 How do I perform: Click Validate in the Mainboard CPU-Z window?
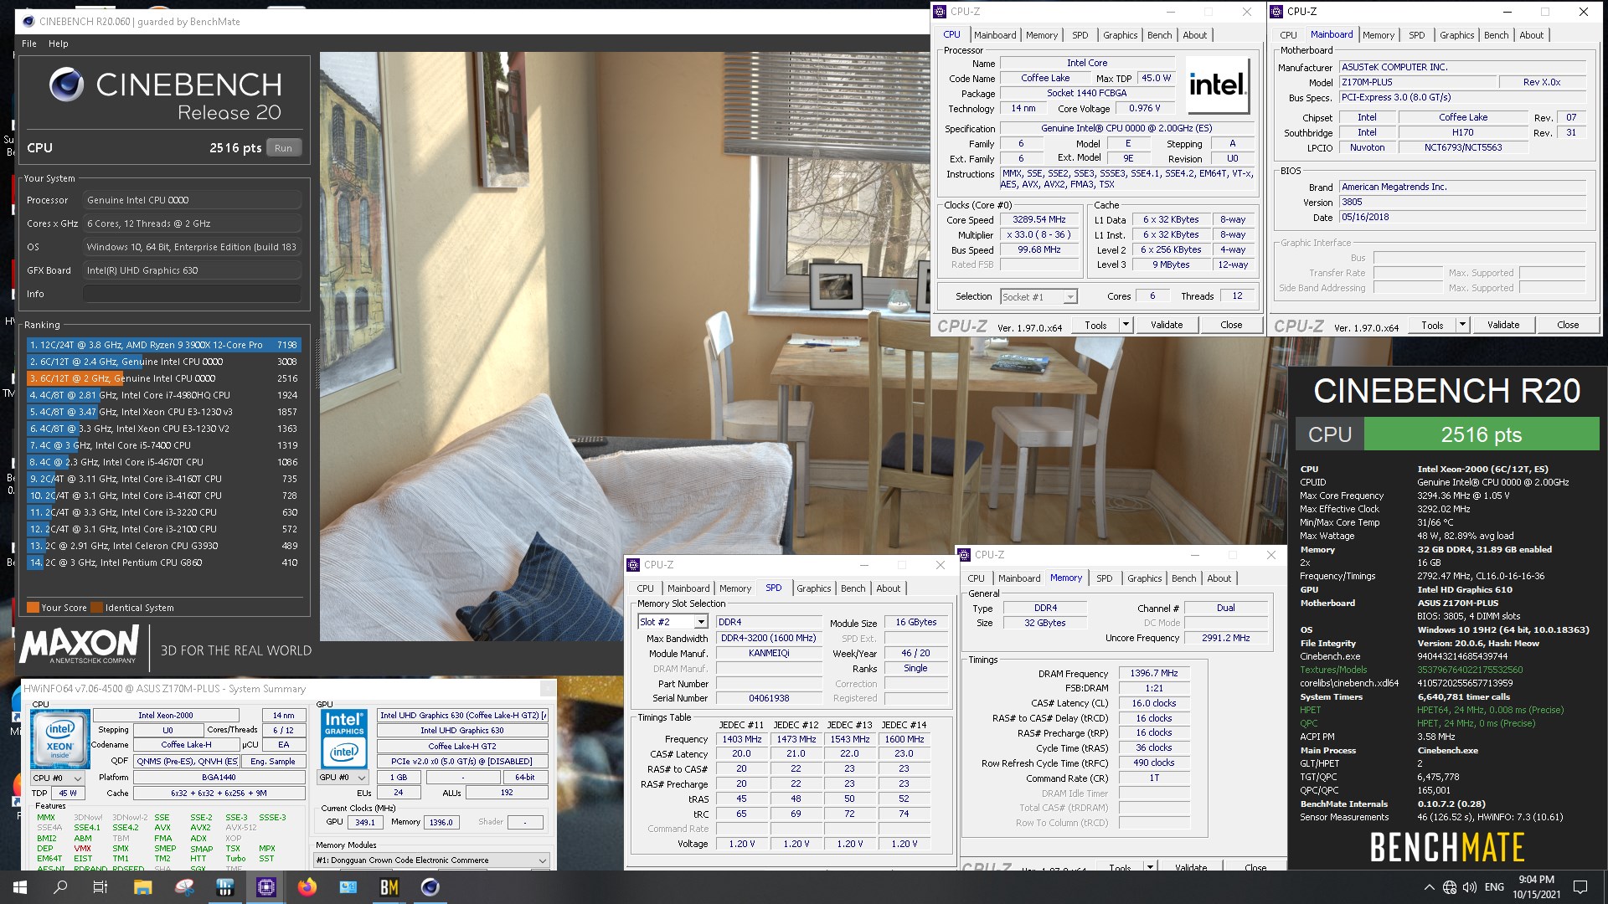1502,325
